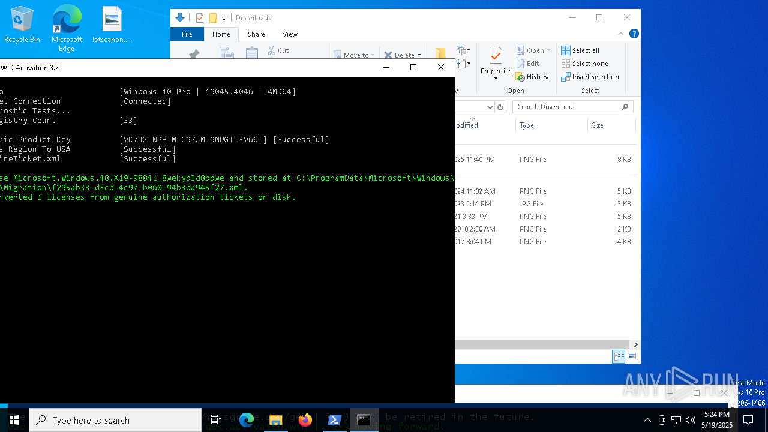Screen dimensions: 768x432
Task: Click the Meet Now tray icon
Action: [662, 420]
